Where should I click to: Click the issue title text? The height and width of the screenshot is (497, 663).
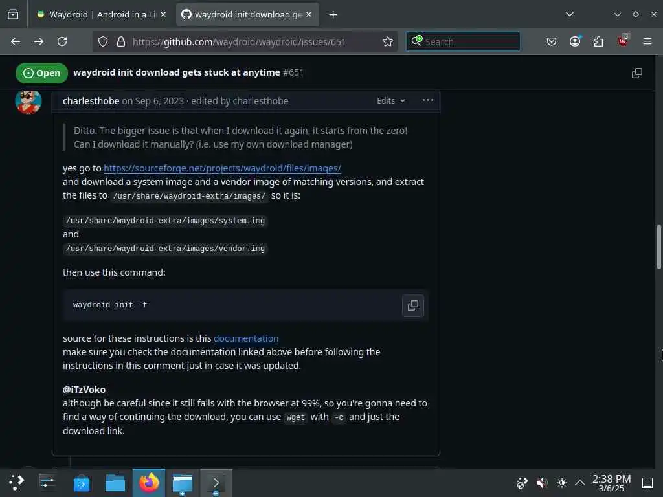(177, 72)
